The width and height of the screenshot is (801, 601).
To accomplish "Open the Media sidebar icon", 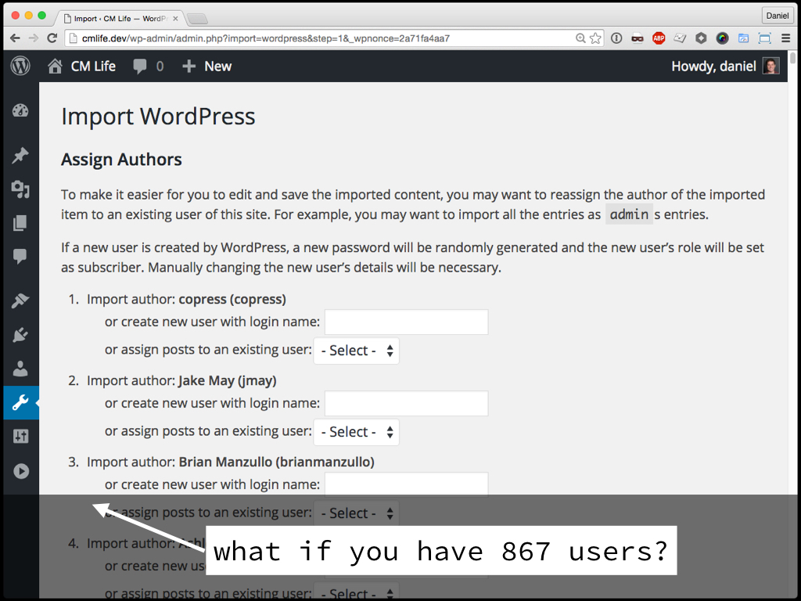I will pos(20,189).
